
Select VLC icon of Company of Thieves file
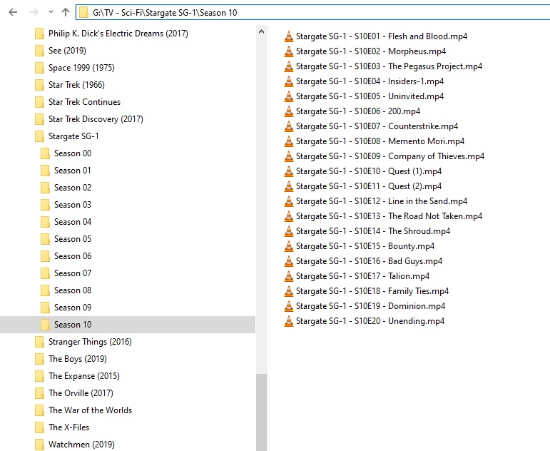[289, 156]
